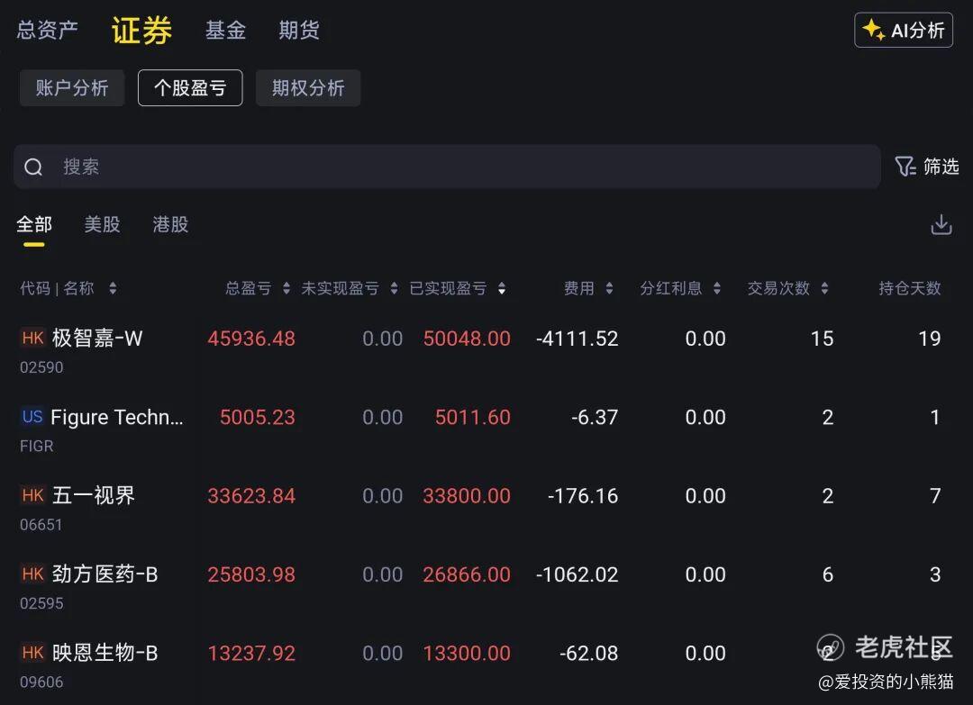Switch to 账户分析 view
Viewport: 973px width, 705px height.
(72, 88)
